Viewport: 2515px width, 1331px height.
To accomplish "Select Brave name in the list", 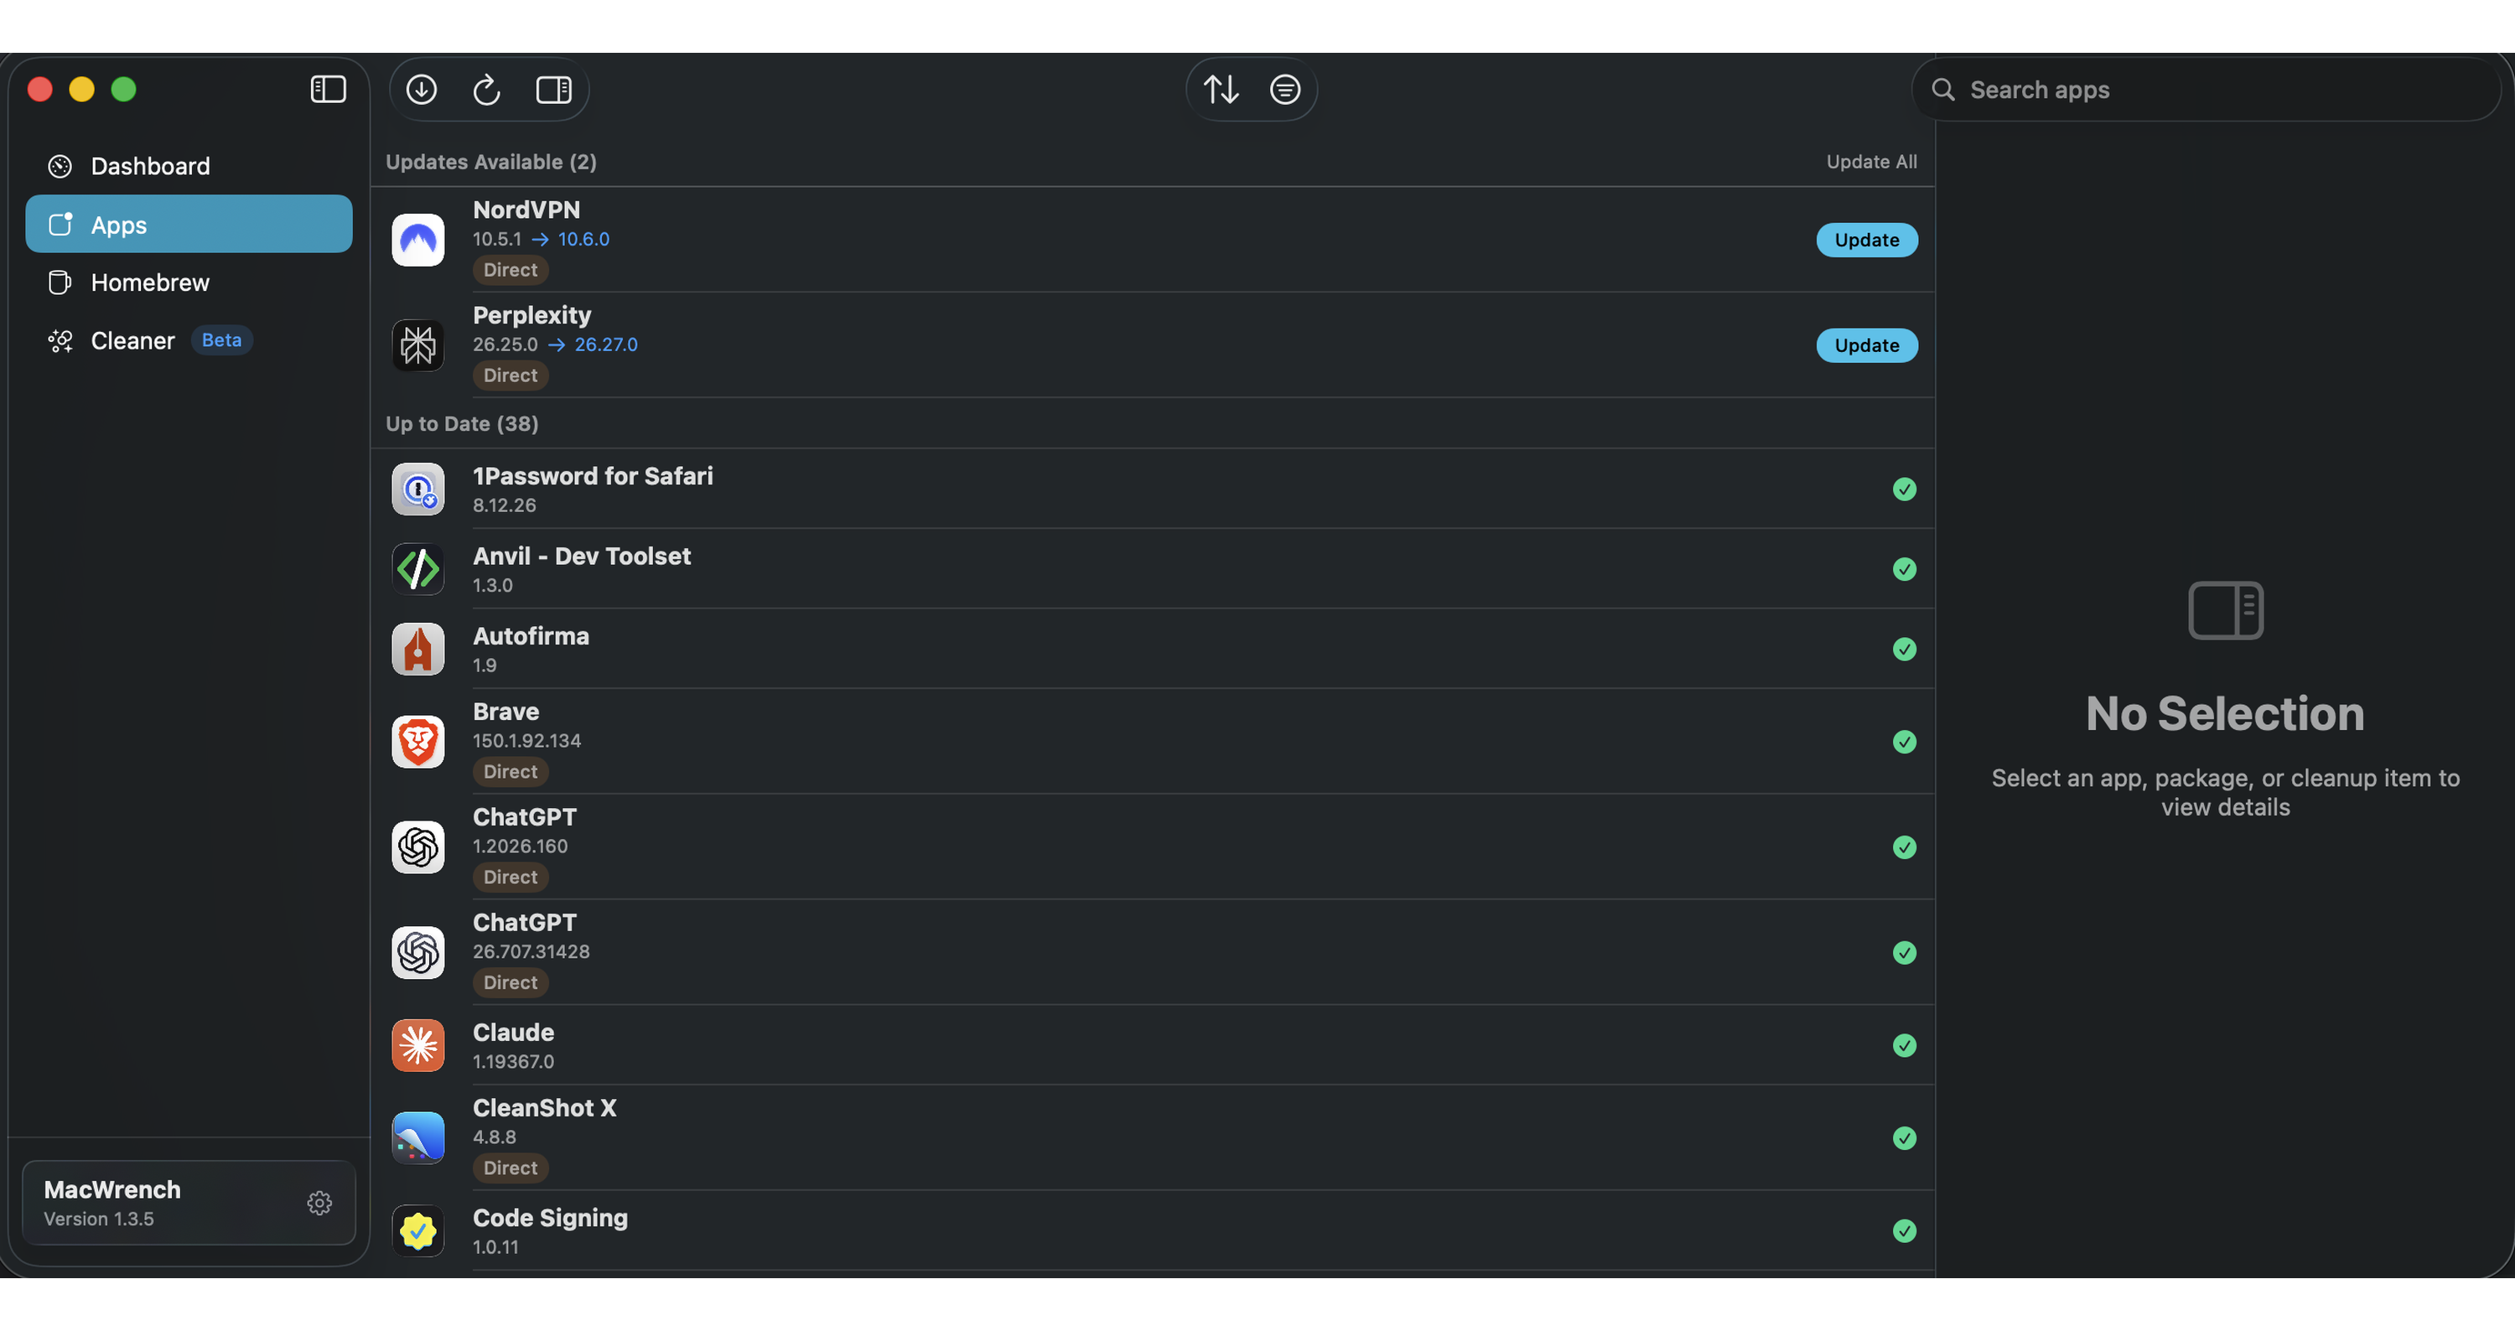I will (x=506, y=712).
